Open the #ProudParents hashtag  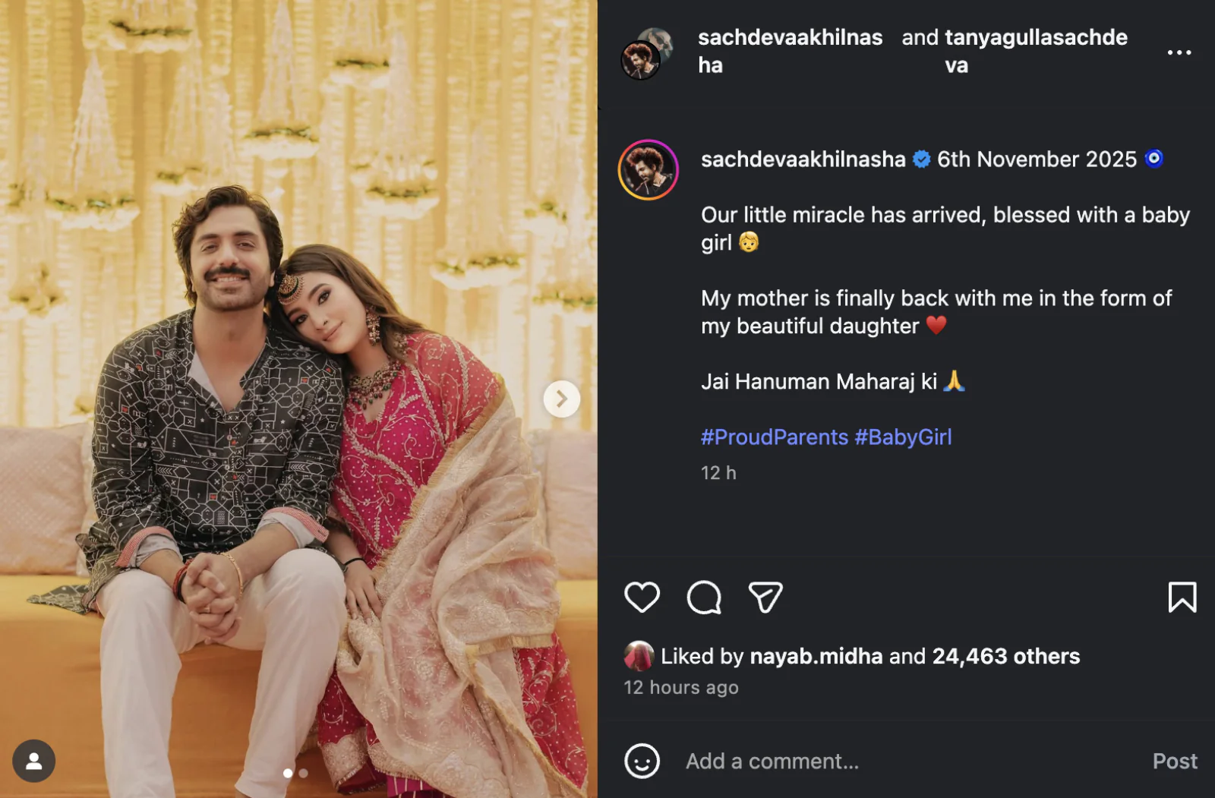(x=772, y=437)
